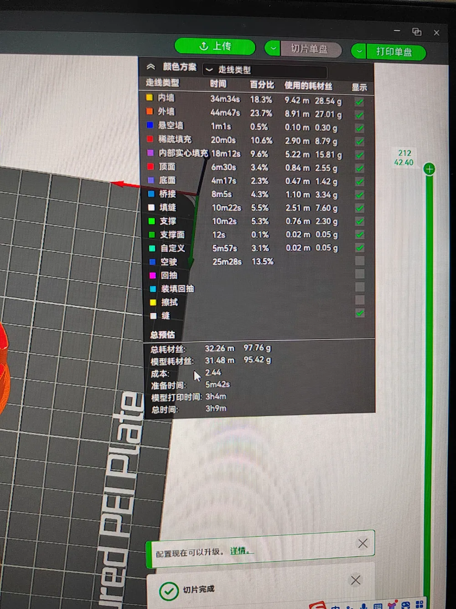This screenshot has width=456, height=609.
Task: Enable display checkbox for 装填回抽
Action: click(x=360, y=287)
